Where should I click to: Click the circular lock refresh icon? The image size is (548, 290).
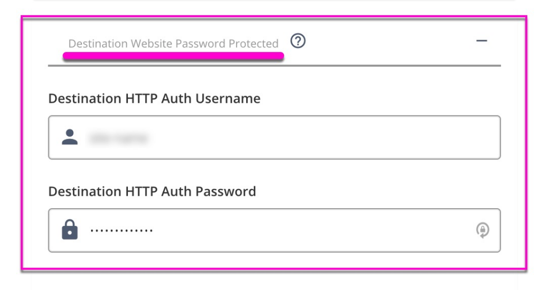[483, 230]
